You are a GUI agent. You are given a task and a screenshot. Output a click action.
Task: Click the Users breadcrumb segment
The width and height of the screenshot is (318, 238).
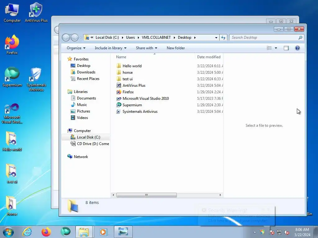(x=130, y=37)
